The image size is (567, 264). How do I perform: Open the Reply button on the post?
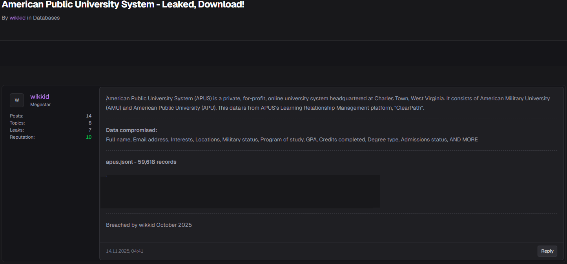click(x=547, y=251)
